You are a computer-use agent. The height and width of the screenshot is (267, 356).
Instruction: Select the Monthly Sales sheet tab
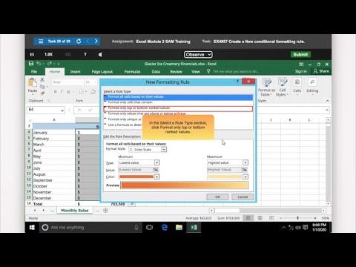click(75, 211)
